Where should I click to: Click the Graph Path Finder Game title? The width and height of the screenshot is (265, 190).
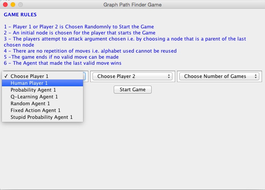coord(132,5)
